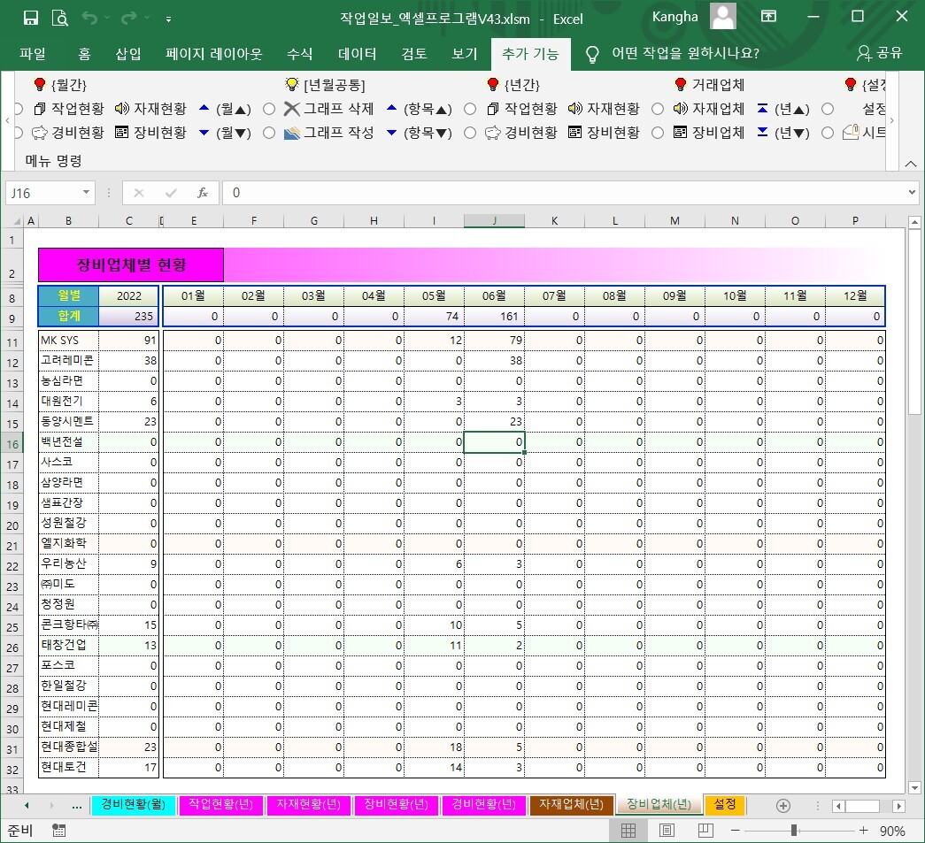Image resolution: width=925 pixels, height=843 pixels.
Task: Open the Customize Quick Access Toolbar dropdown
Action: pyautogui.click(x=169, y=19)
